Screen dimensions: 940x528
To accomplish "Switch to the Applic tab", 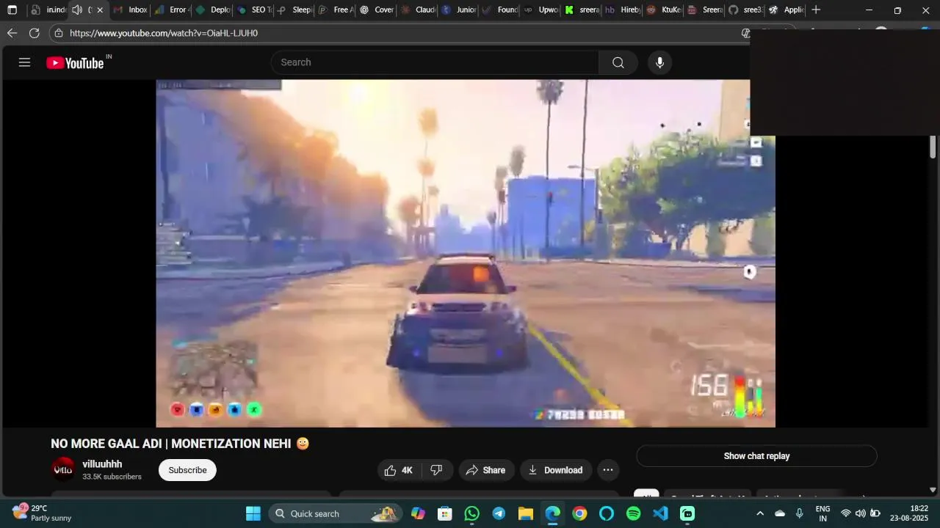I will [x=786, y=10].
